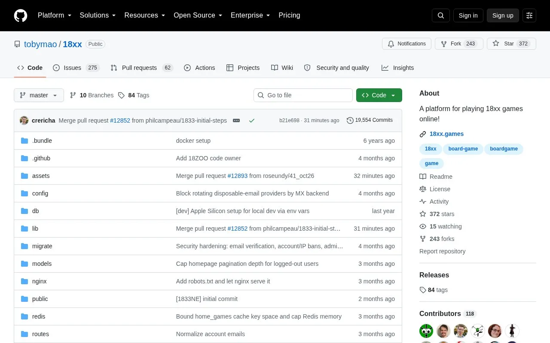Click the Readme link in About
550x343 pixels.
tap(436, 177)
